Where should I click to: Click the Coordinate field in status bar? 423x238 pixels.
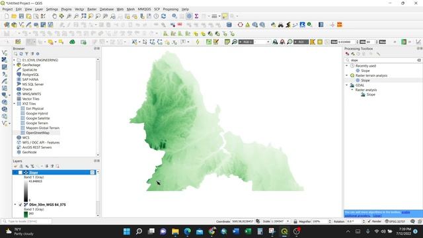243,221
